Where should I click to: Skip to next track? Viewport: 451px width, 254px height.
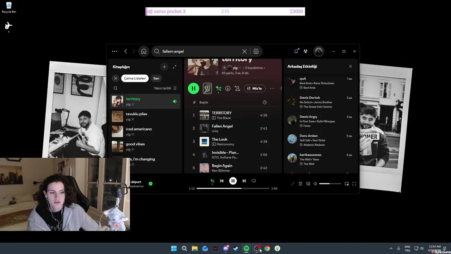[x=244, y=181]
